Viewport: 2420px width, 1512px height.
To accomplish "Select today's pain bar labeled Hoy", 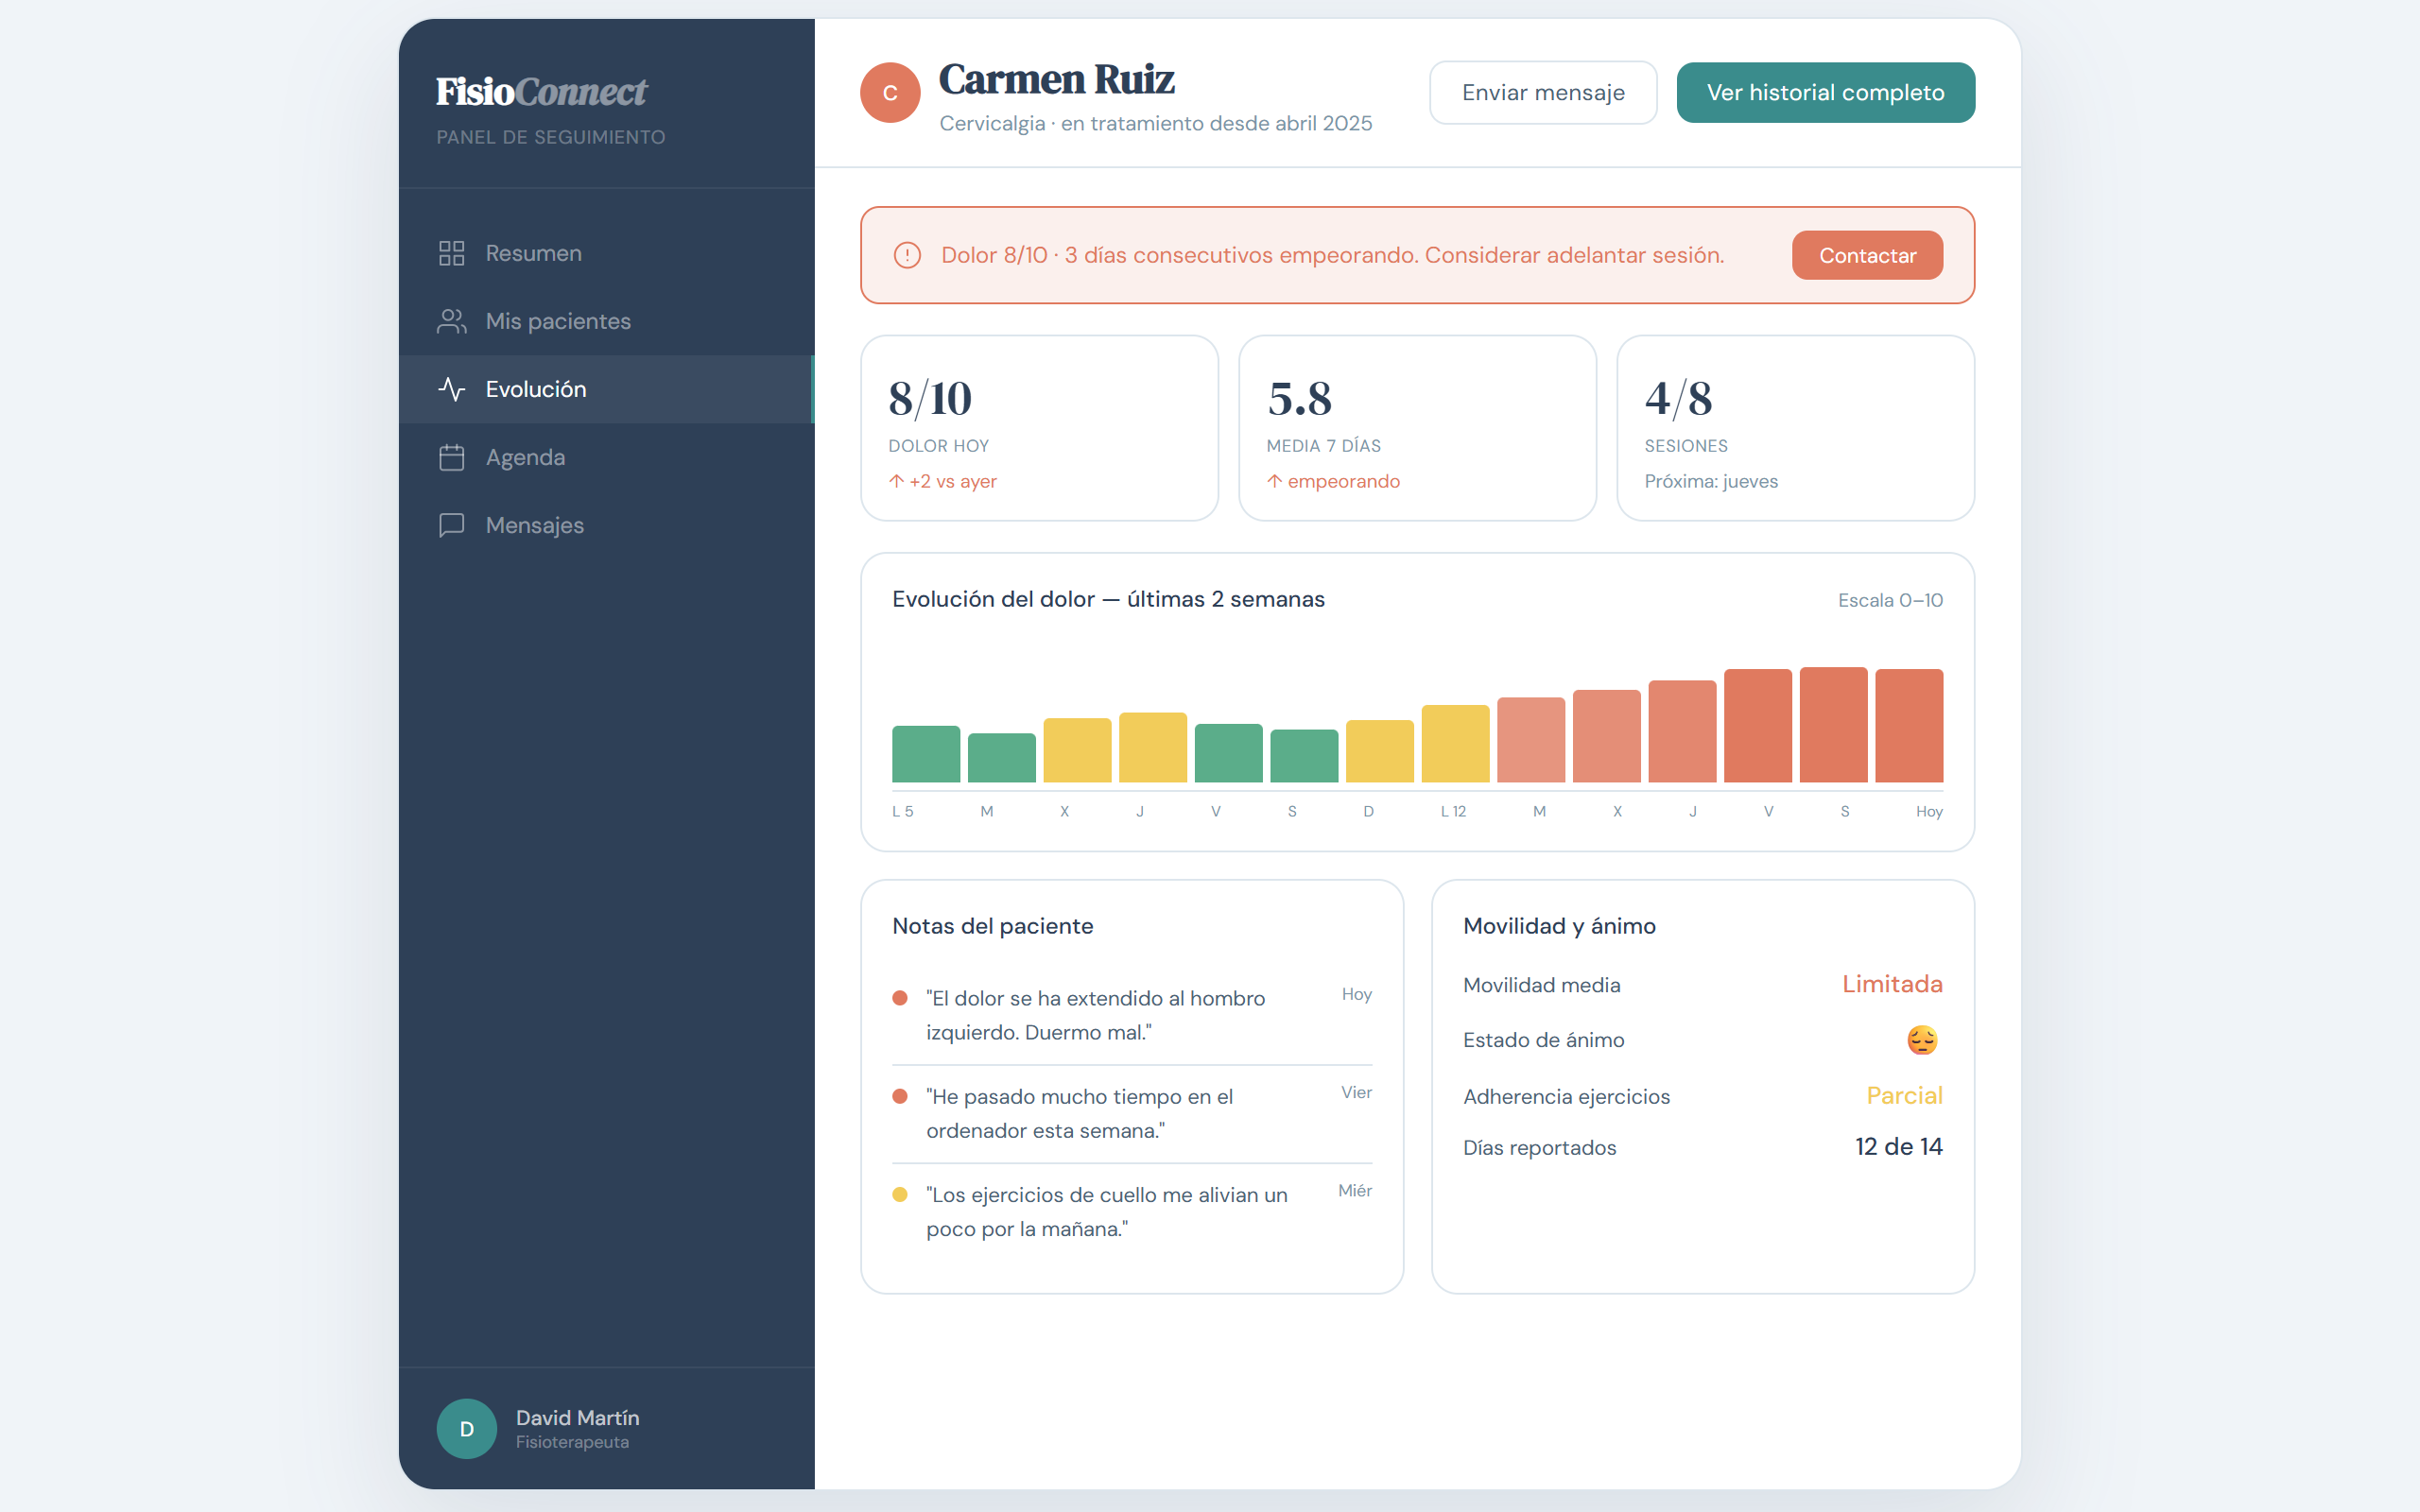I will tap(1909, 726).
